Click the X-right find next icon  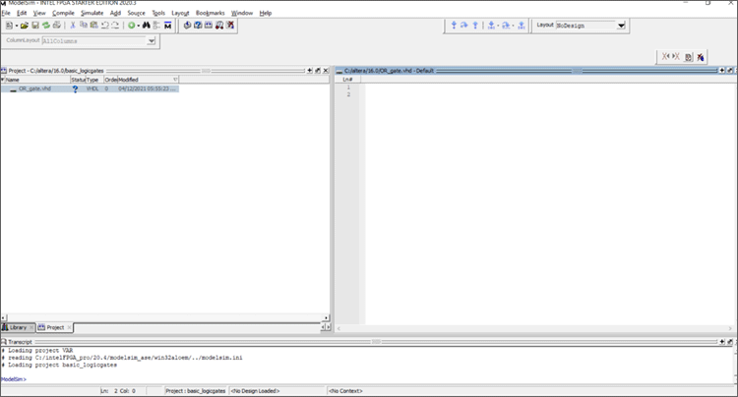tap(676, 57)
